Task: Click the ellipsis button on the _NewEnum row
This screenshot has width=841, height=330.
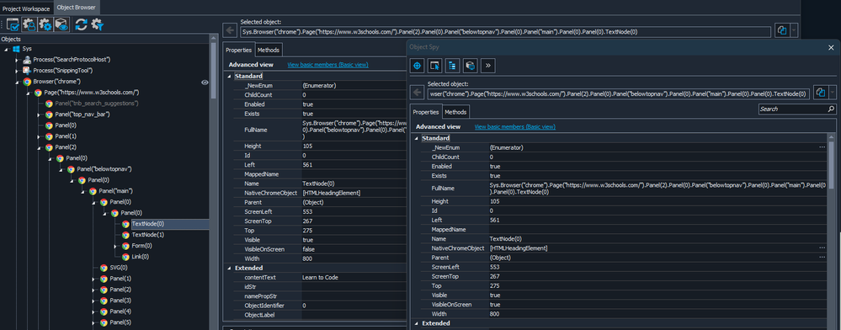Action: pyautogui.click(x=822, y=147)
